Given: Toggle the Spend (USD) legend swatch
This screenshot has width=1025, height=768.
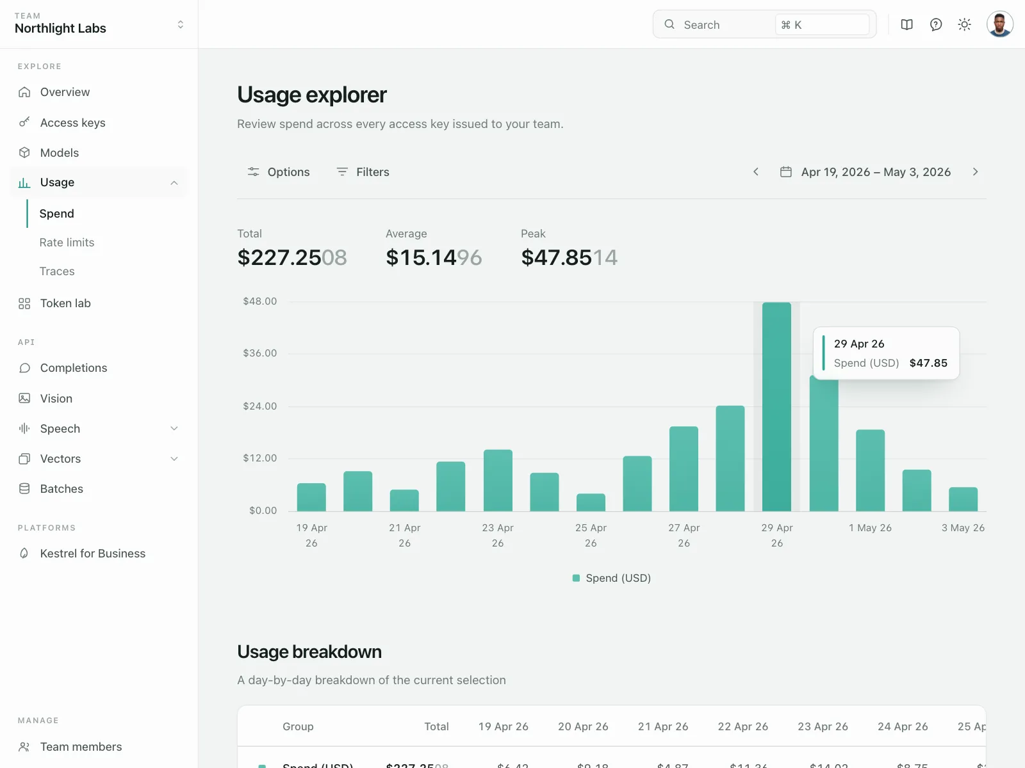Looking at the screenshot, I should (576, 578).
